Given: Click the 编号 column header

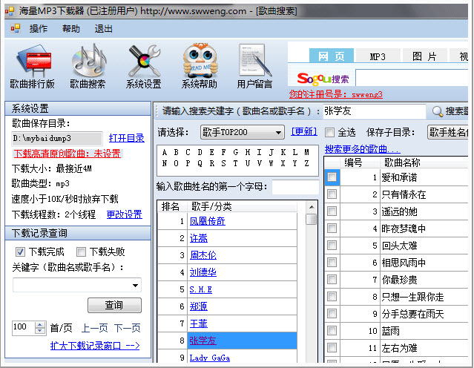Looking at the screenshot, I should point(353,162).
